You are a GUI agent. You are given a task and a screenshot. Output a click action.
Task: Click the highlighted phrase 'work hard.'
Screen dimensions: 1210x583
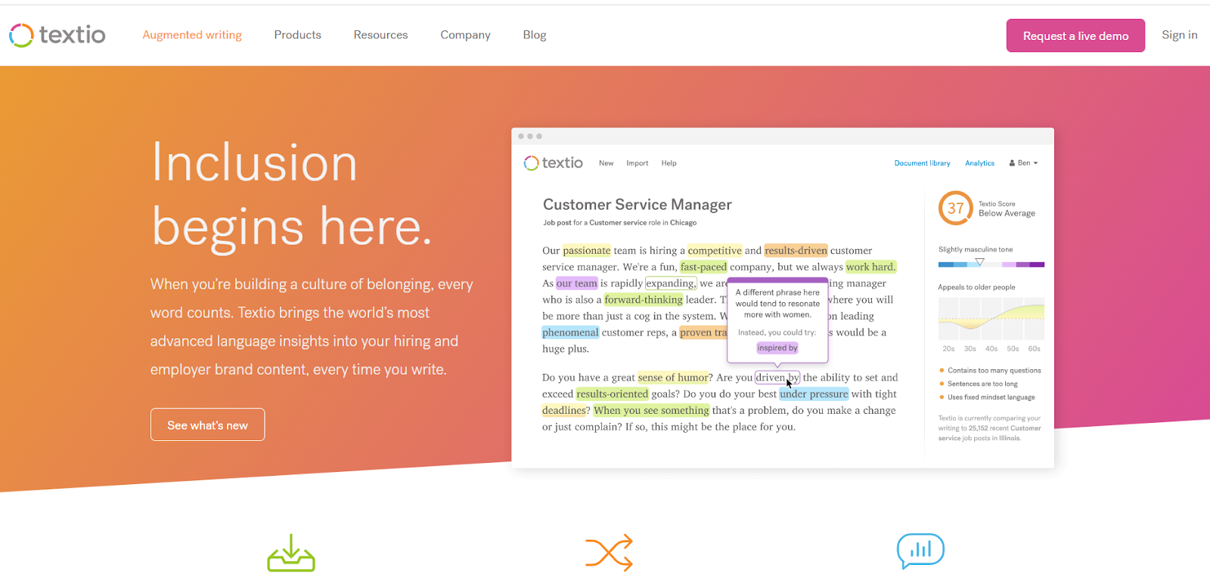pyautogui.click(x=870, y=267)
